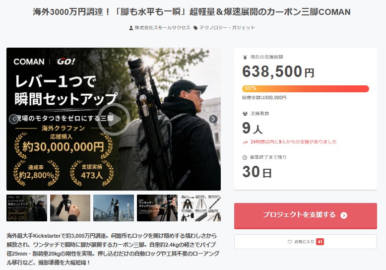386x270 pixels.
Task: Select the ワンタッチ・クイックリリース thumbnail
Action: coord(157,208)
